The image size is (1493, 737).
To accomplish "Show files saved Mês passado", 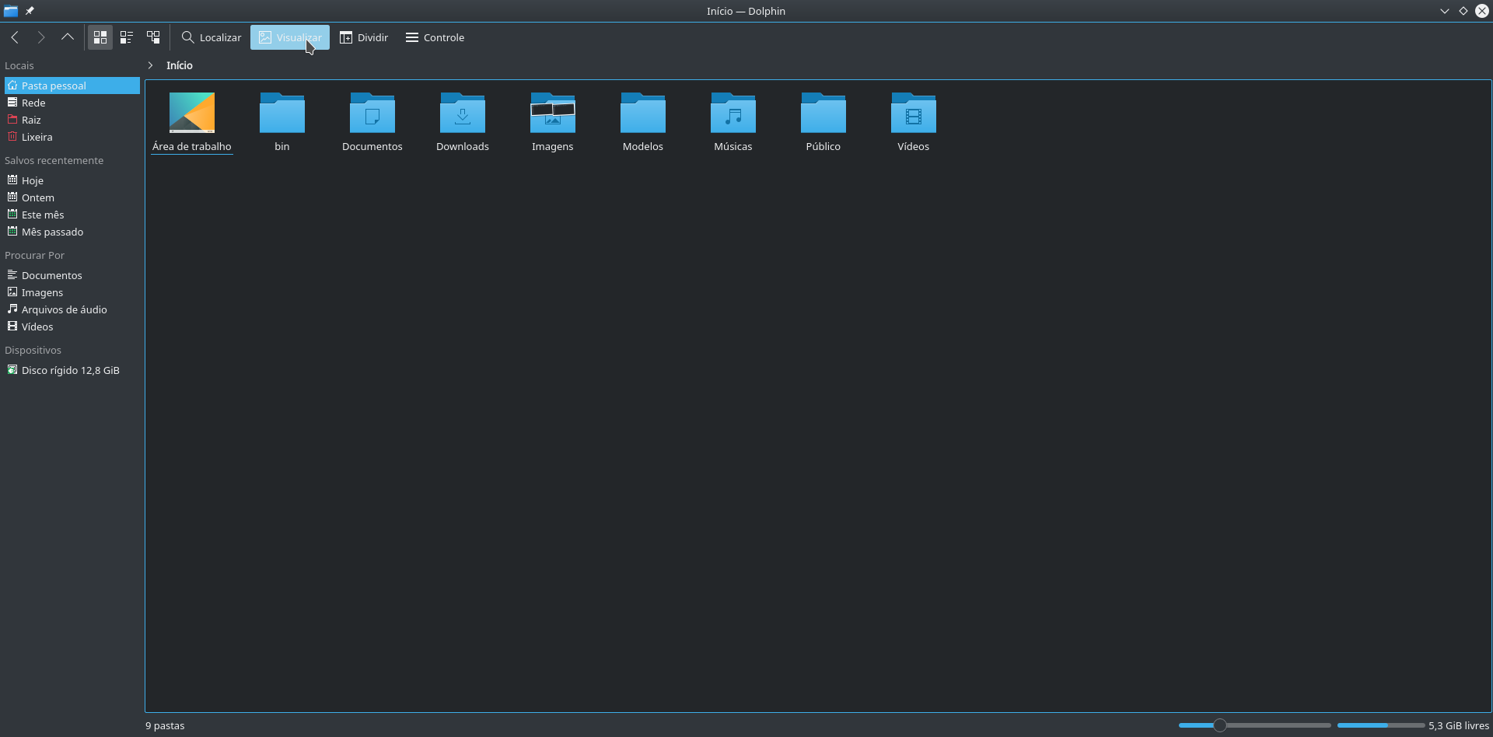I will click(x=72, y=232).
